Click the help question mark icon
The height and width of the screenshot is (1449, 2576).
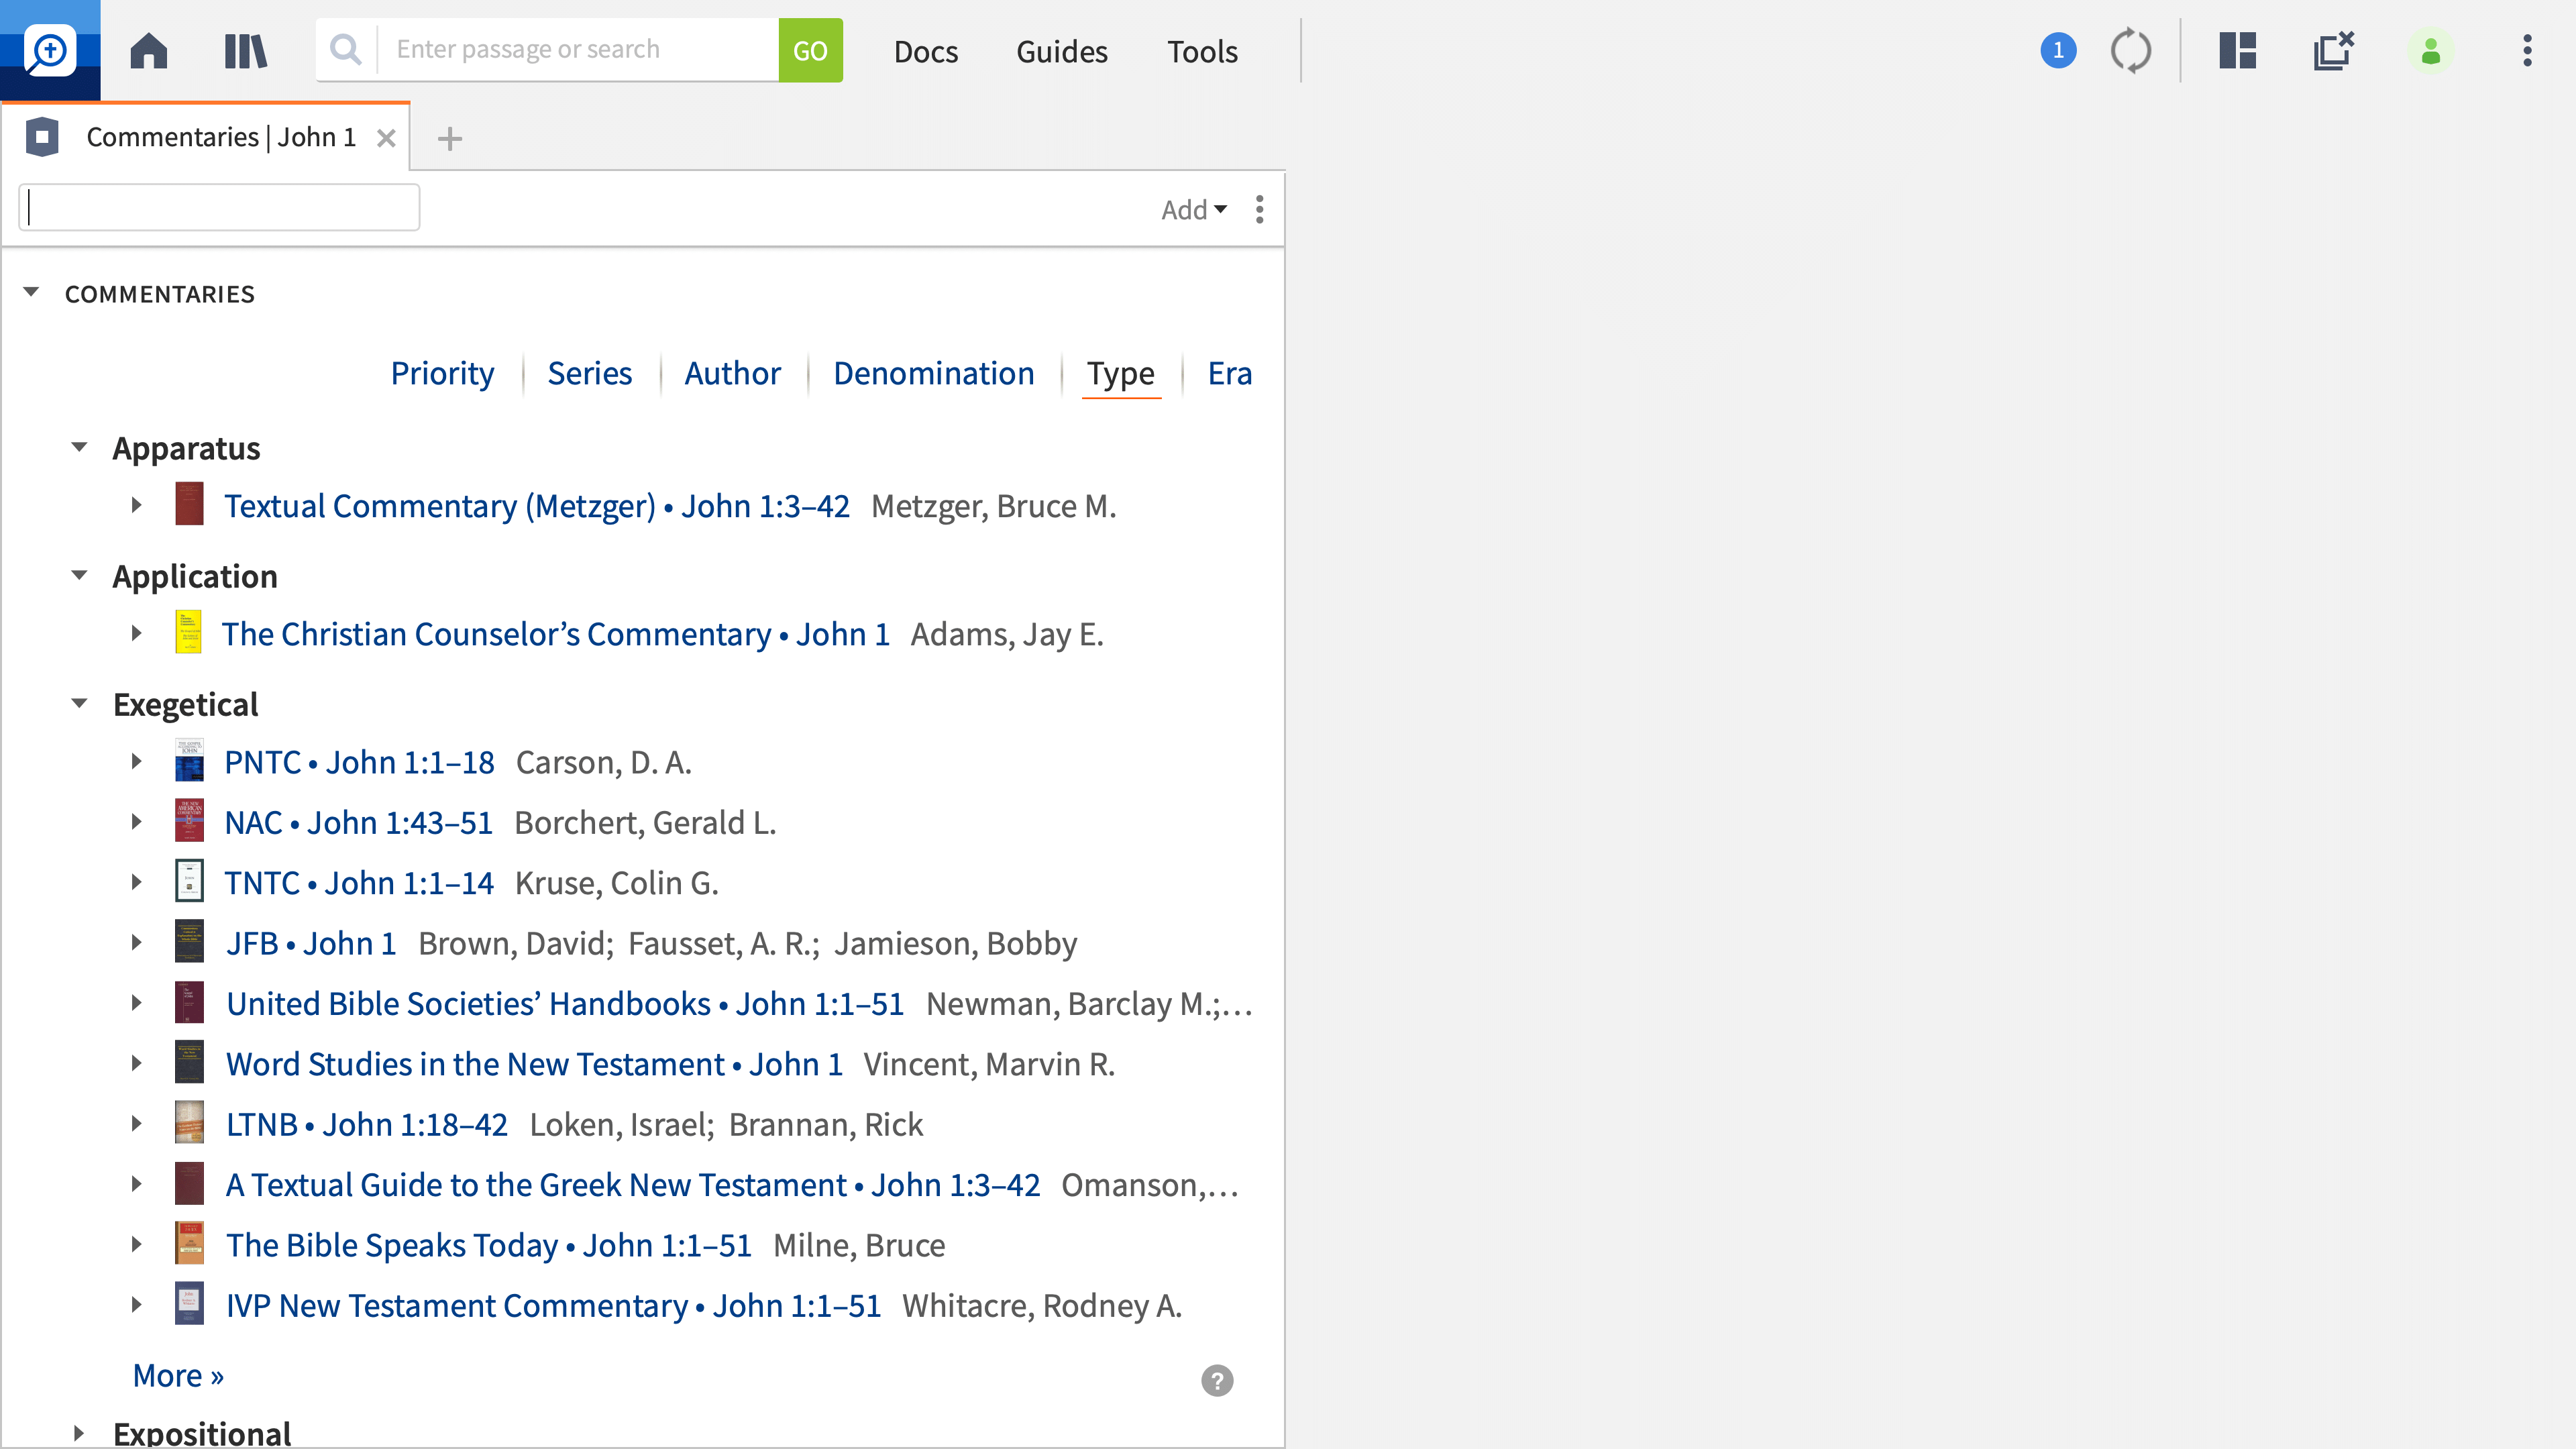point(1217,1381)
